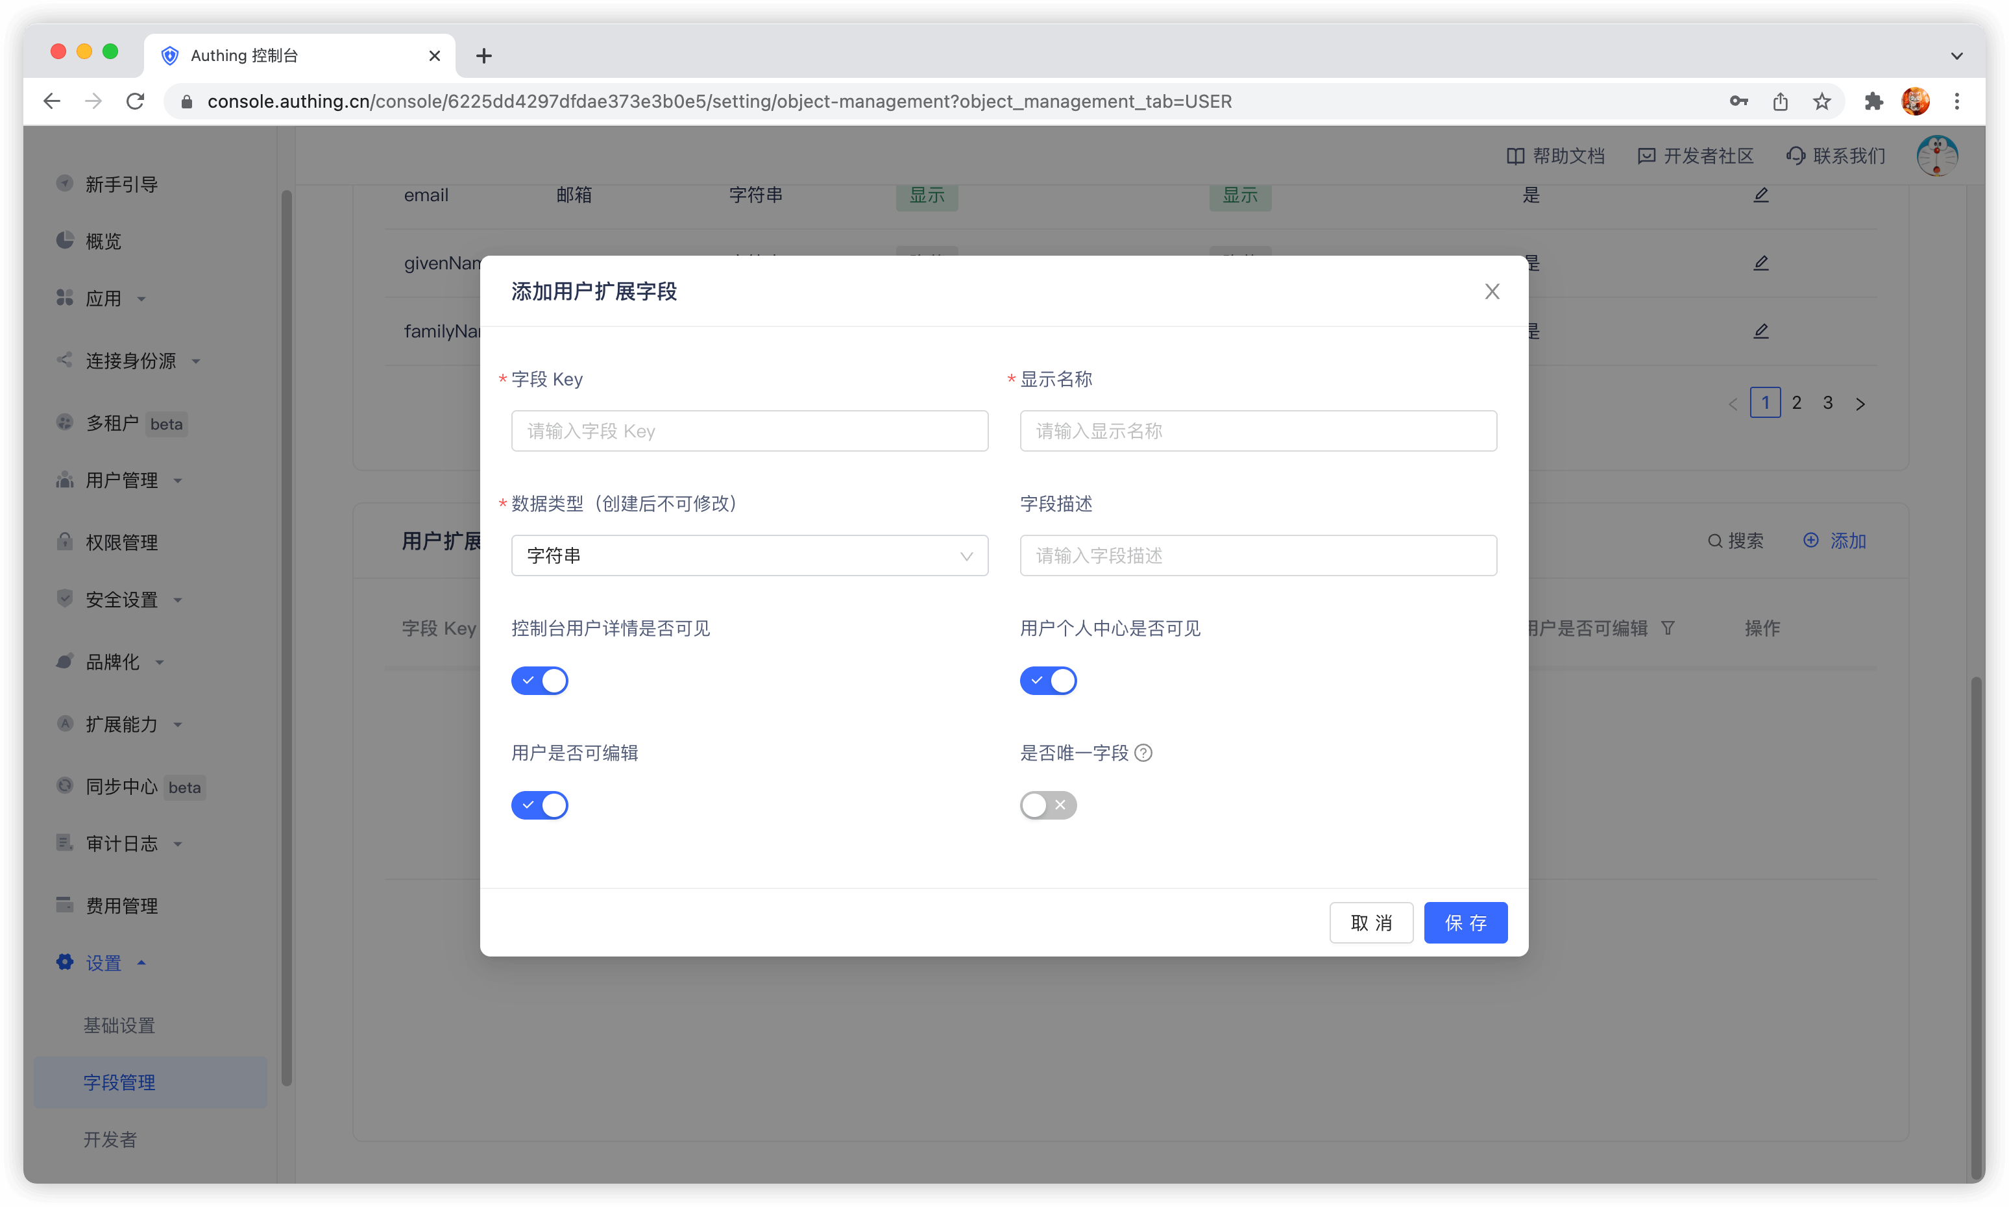The image size is (2009, 1207).
Task: Open 字段管理 in the sidebar
Action: click(119, 1082)
